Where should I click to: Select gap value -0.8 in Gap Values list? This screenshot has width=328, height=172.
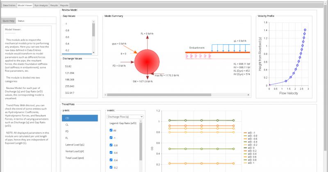coord(77,31)
